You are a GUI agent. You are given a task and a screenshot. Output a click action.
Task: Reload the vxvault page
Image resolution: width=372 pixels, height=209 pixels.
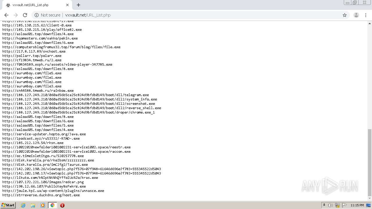coord(25,15)
